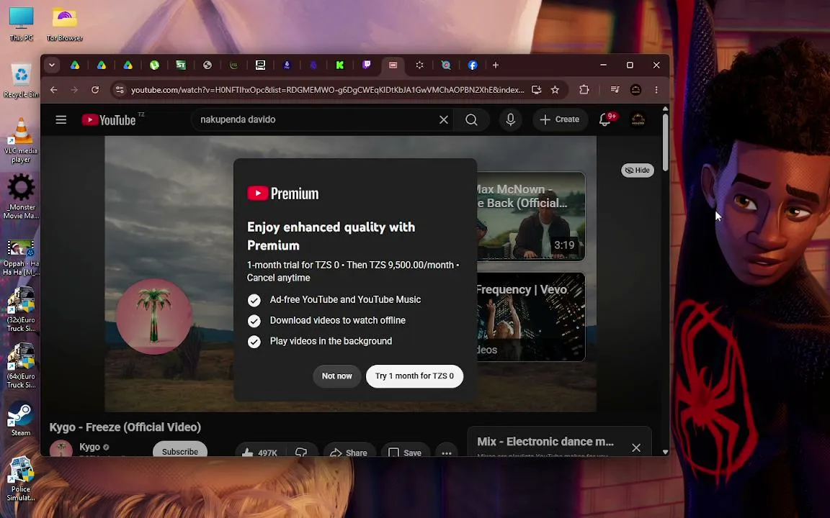Open the Tor Browser desktop icon
The width and height of the screenshot is (830, 518).
pos(65,24)
